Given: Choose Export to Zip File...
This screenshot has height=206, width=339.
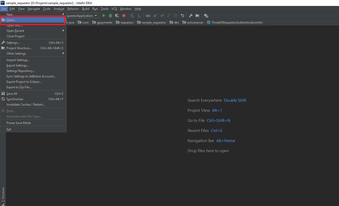Looking at the screenshot, I should [x=33, y=87].
